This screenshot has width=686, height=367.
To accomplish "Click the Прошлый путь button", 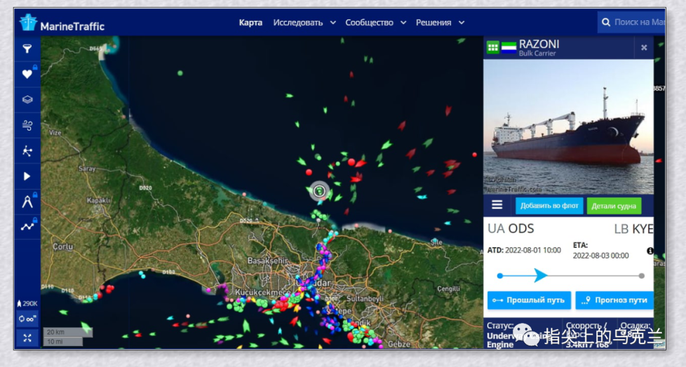I will [529, 300].
